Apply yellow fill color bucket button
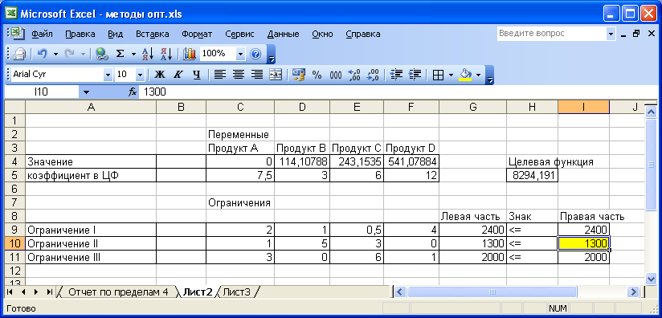 (466, 75)
